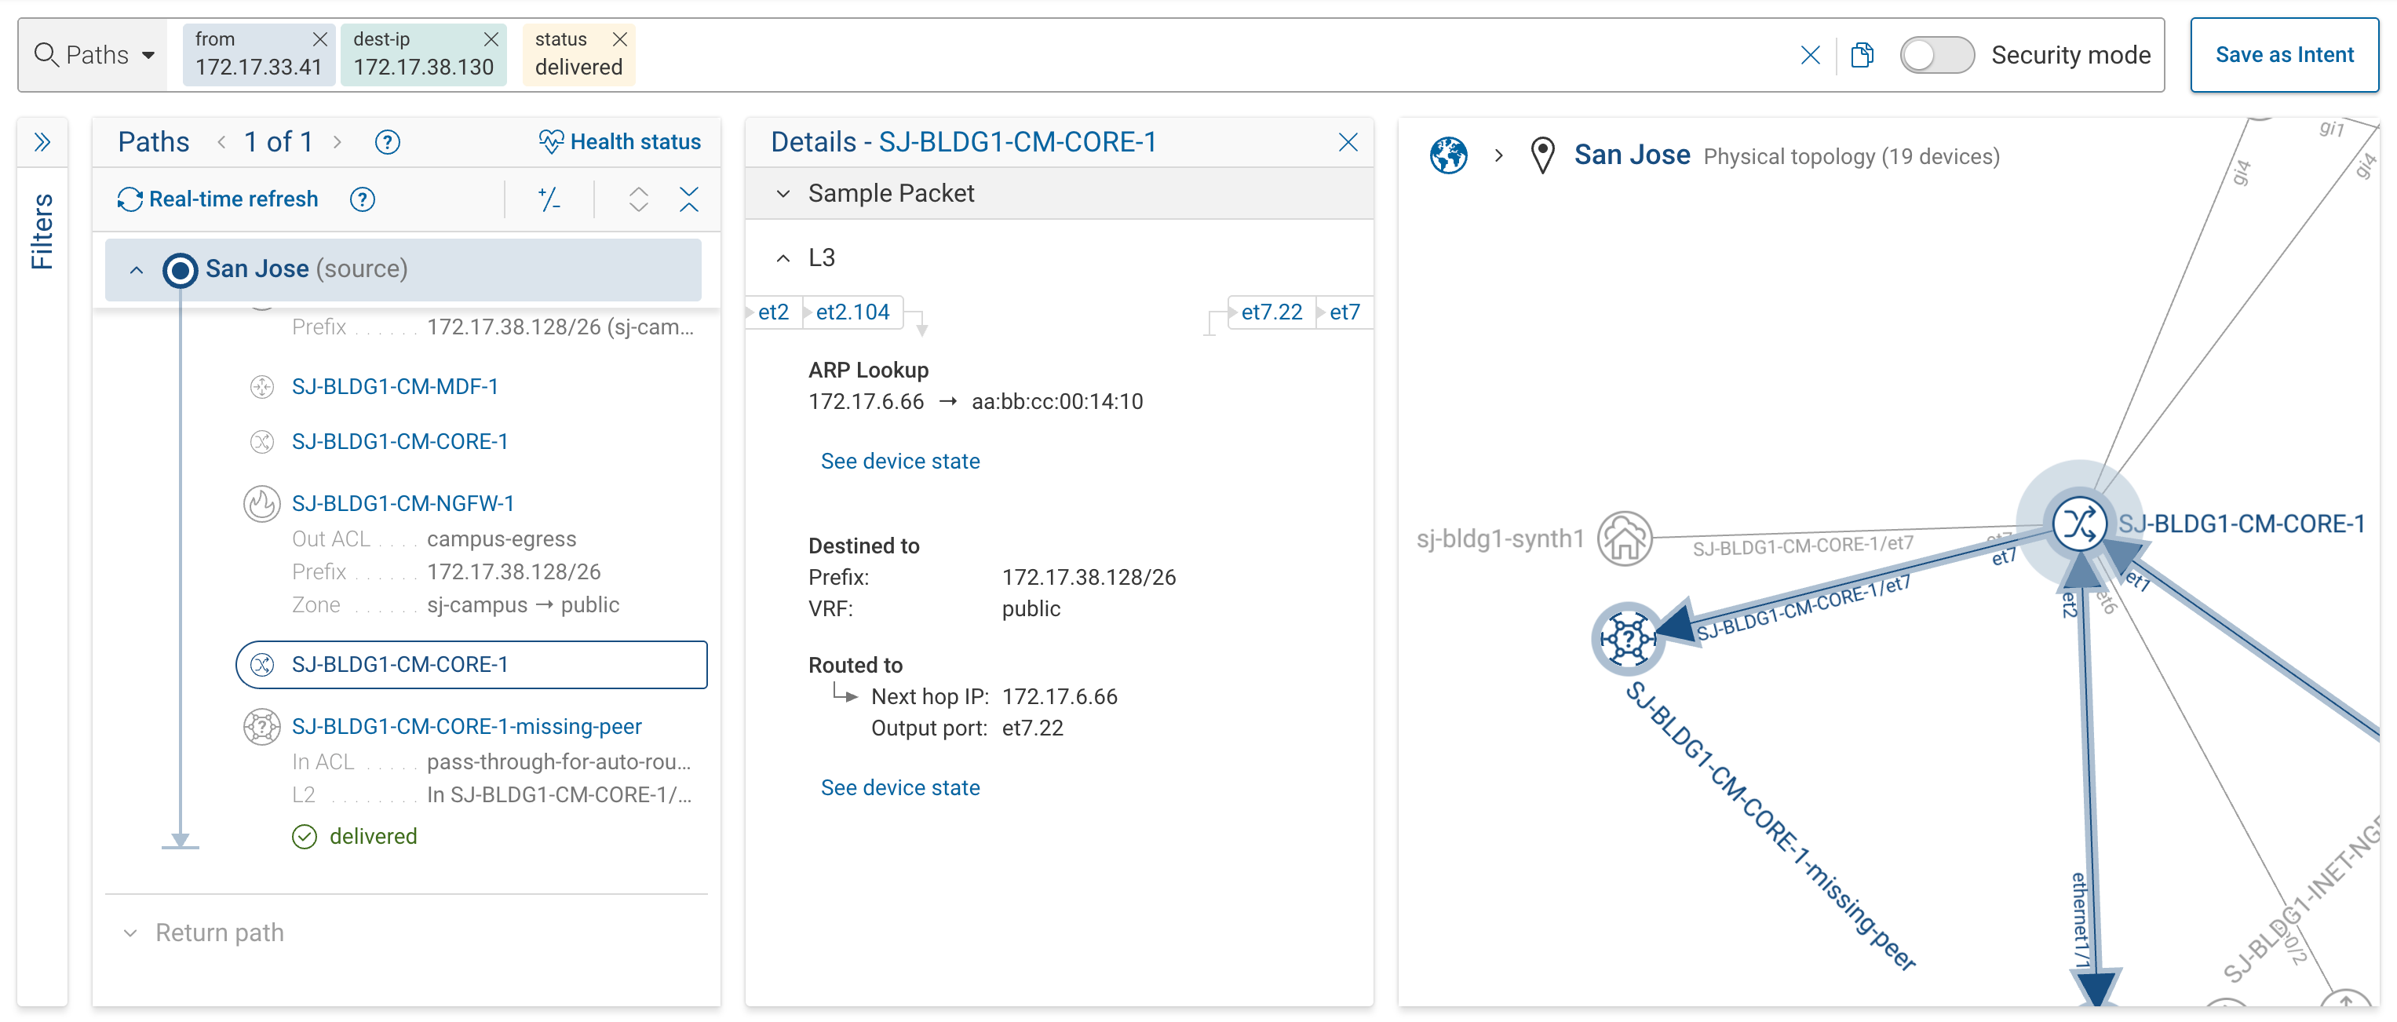
Task: Click the globe world view icon
Action: (x=1448, y=155)
